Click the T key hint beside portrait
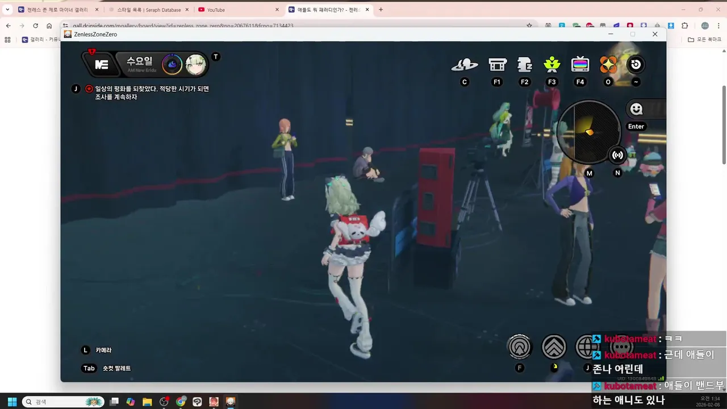Screen dimensions: 727x409 coord(215,57)
